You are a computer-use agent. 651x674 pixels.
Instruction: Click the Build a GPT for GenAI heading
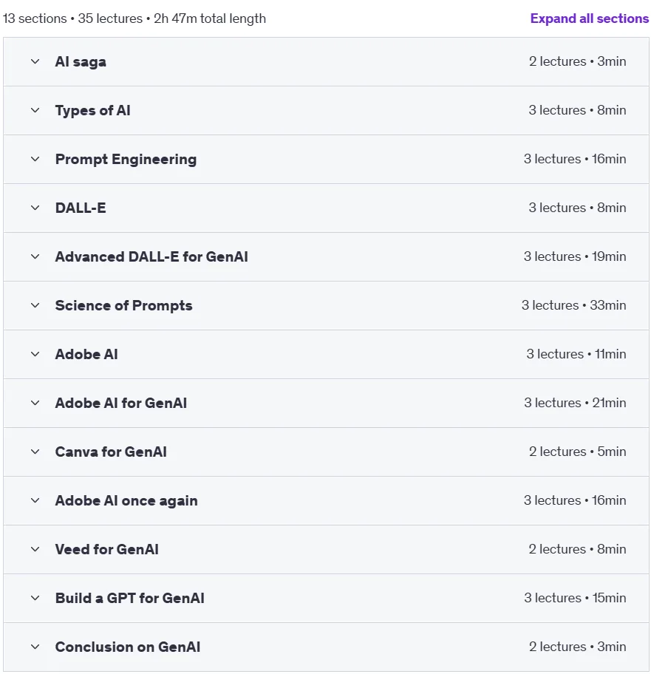(x=130, y=599)
